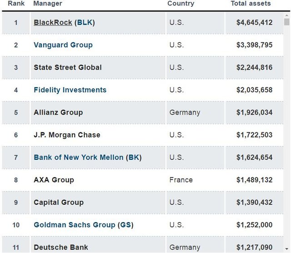Follow the Fidelity Investments link
The image size is (291, 253).
[70, 90]
